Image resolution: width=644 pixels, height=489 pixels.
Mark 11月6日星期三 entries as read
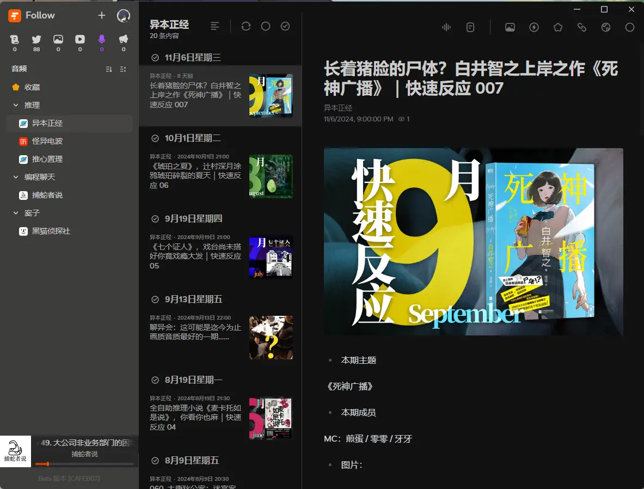click(x=155, y=58)
